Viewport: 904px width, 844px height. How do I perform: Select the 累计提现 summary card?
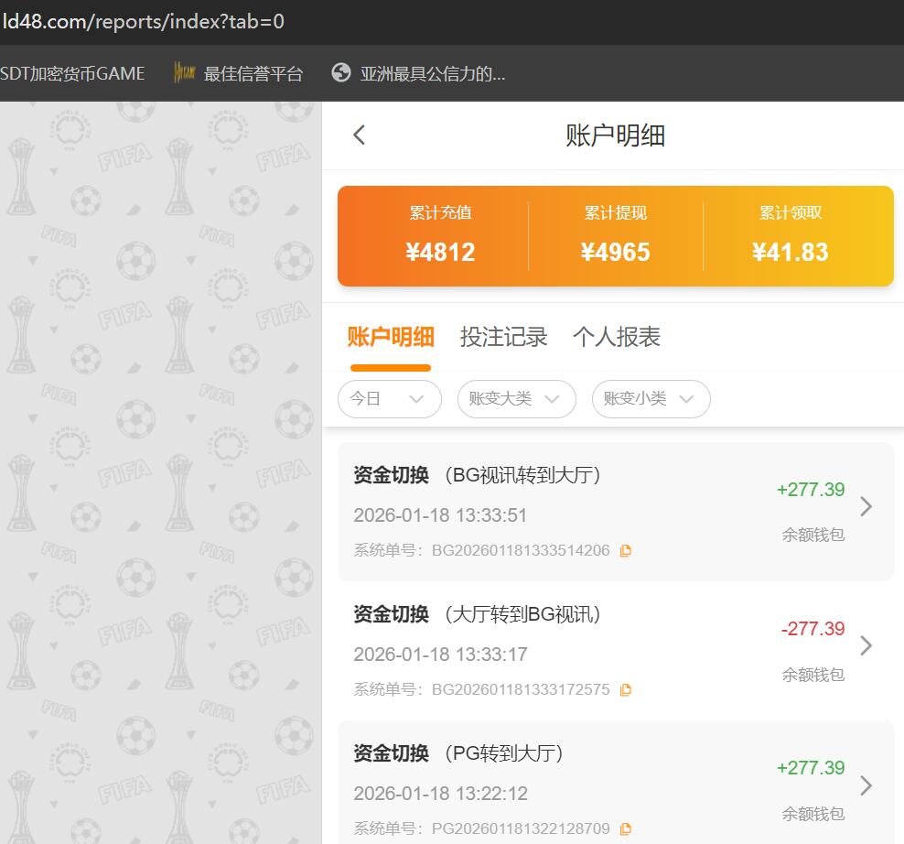coord(616,235)
